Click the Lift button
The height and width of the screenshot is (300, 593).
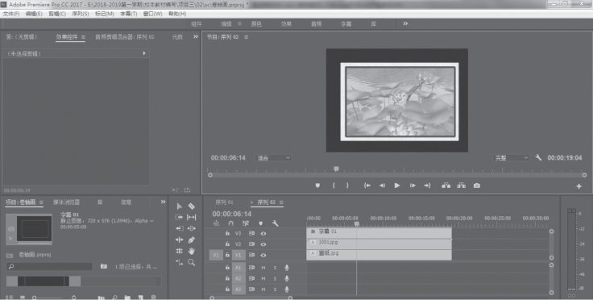point(446,185)
